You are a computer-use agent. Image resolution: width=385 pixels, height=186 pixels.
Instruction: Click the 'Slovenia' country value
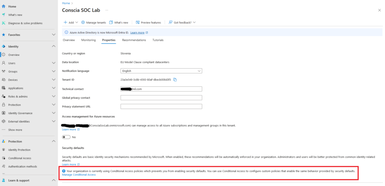126,53
